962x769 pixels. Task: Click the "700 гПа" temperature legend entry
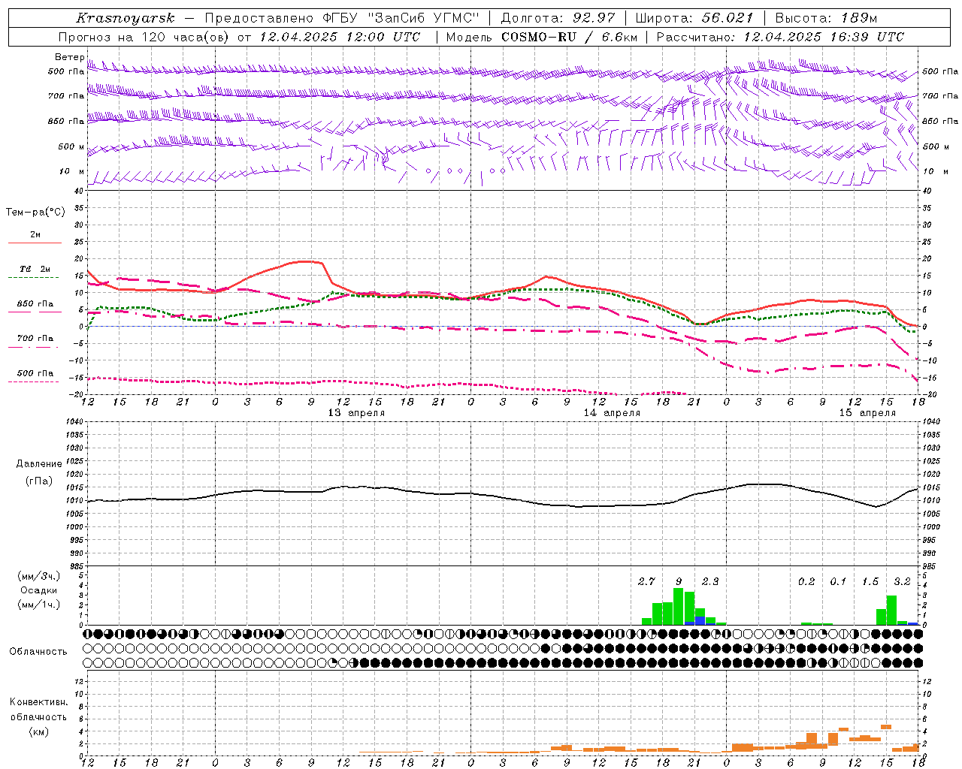(35, 339)
